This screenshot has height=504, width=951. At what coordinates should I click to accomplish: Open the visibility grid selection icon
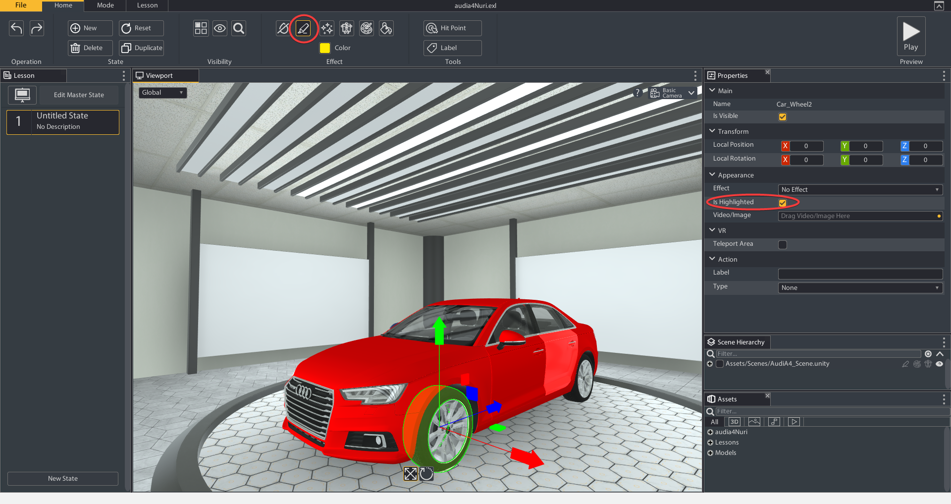point(201,28)
